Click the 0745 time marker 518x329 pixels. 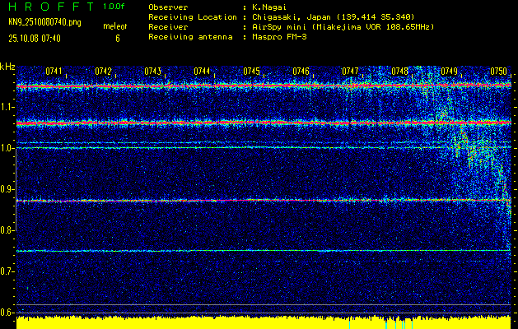coord(252,72)
